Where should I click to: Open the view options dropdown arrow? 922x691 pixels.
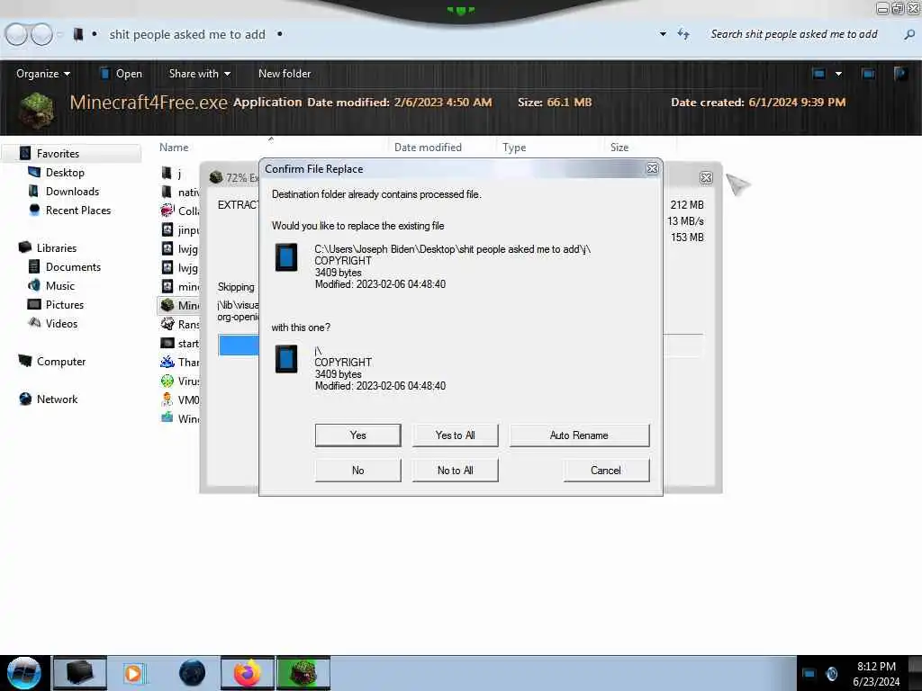pos(838,74)
